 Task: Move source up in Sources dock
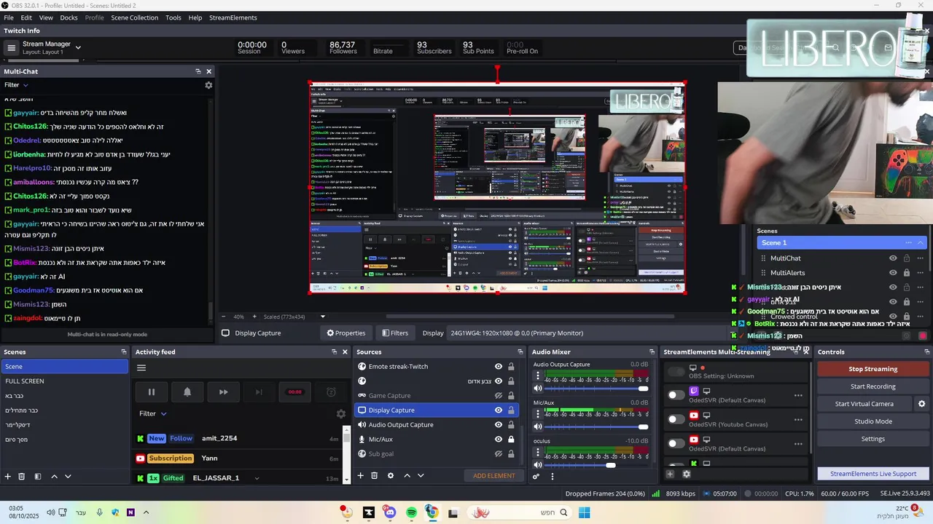click(x=407, y=475)
